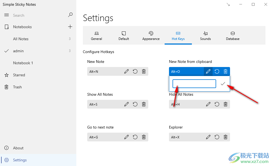272x166 pixels.
Task: Open the Sounds settings tab
Action: click(x=205, y=36)
